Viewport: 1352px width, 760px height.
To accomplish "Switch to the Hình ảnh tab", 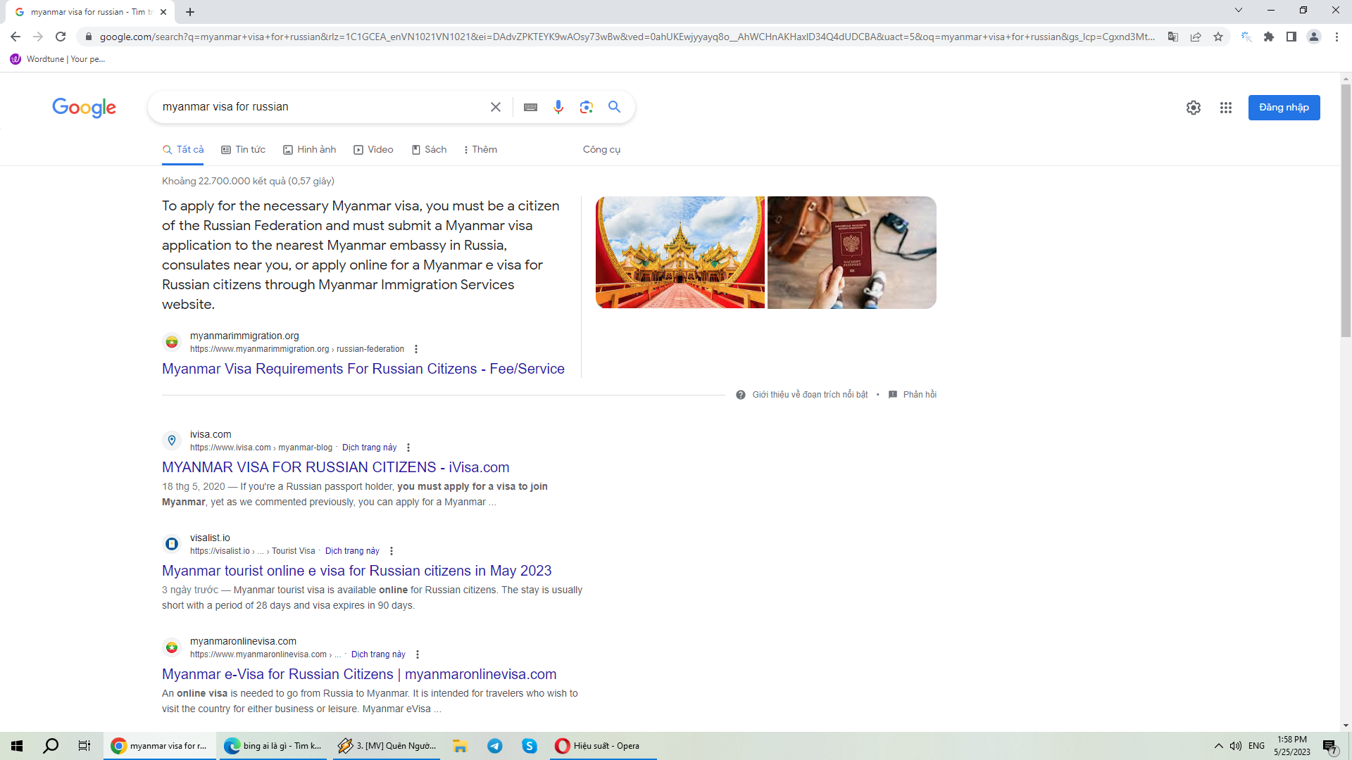I will [x=310, y=150].
